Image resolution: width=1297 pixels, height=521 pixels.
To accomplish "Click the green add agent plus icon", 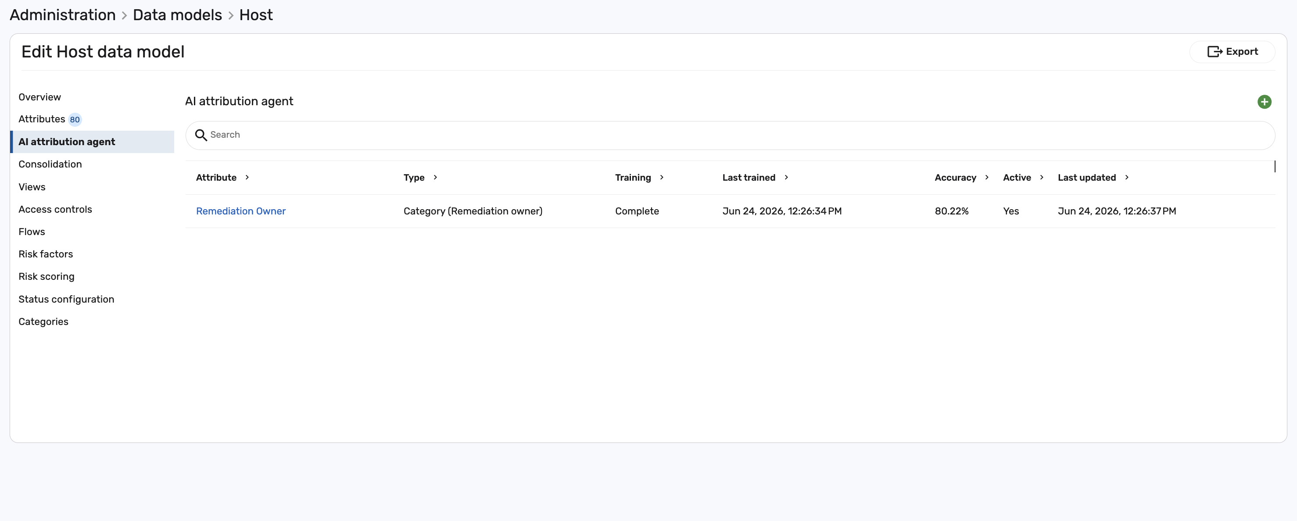I will click(x=1264, y=102).
